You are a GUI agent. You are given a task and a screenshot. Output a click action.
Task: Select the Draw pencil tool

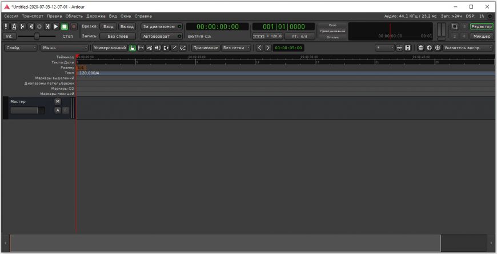pyautogui.click(x=174, y=48)
